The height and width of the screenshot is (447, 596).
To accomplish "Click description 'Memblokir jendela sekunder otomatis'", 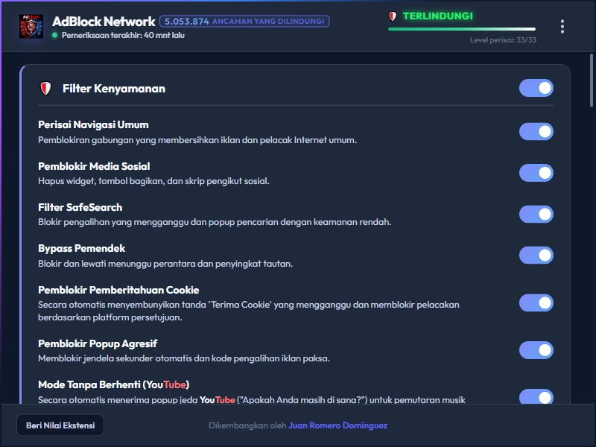I will (x=184, y=358).
